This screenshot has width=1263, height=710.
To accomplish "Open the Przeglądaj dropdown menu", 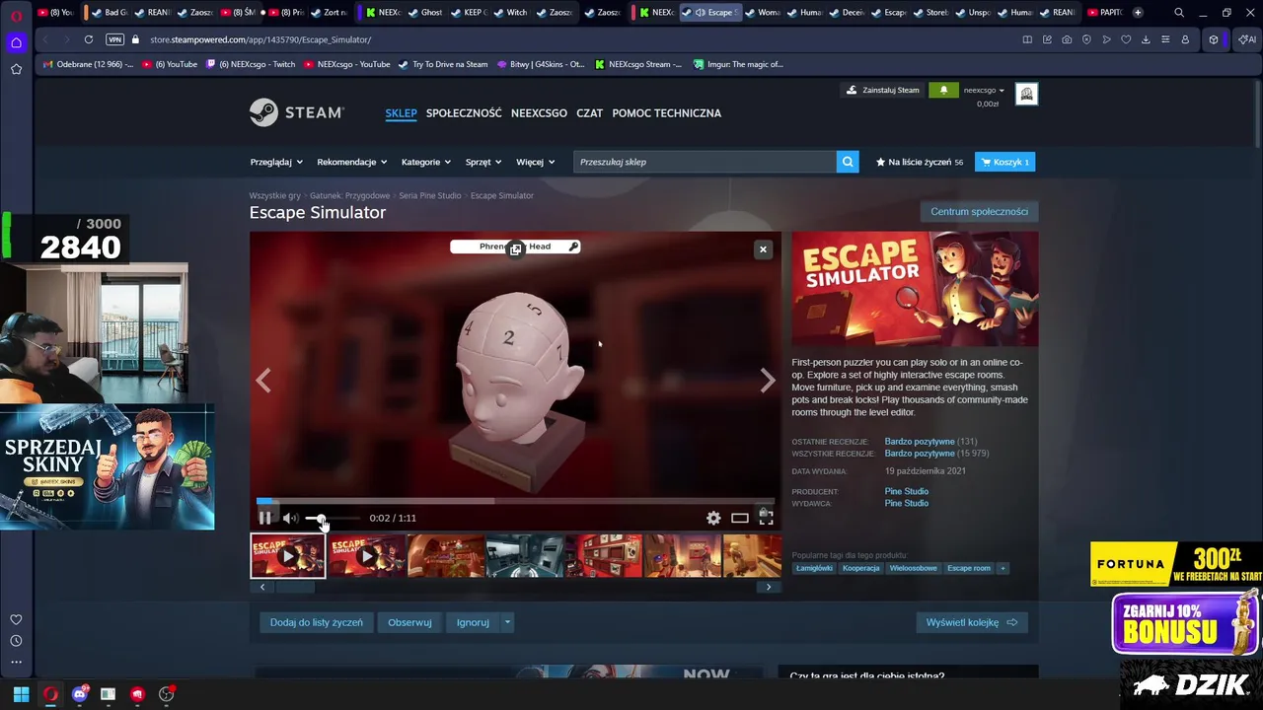I will 276,162.
